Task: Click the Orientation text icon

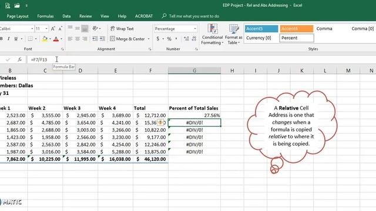Action: click(x=95, y=29)
